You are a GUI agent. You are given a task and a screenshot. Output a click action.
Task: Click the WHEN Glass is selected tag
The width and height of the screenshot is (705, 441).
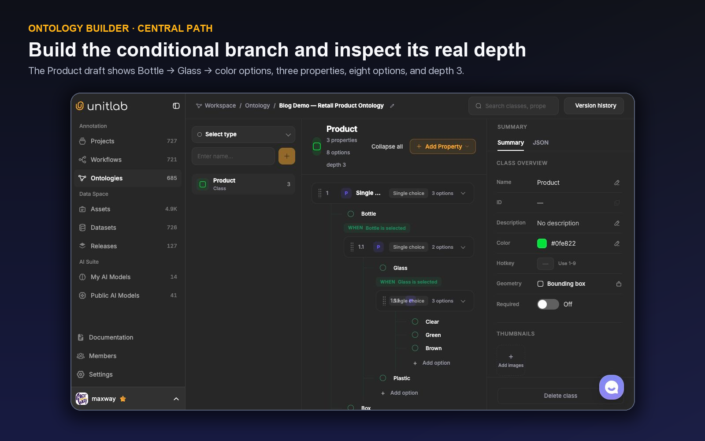pyautogui.click(x=408, y=282)
